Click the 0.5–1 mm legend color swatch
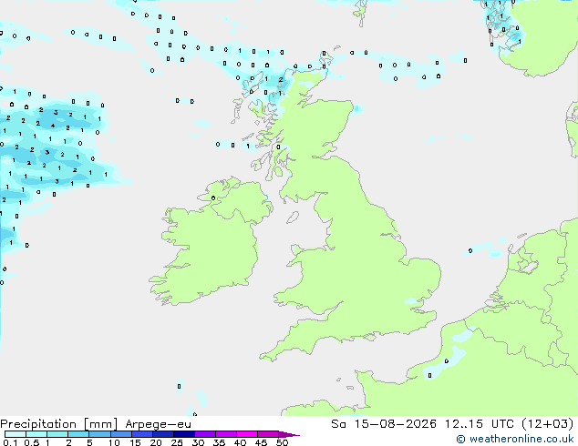Screen dimensions: 578x446 coord(36,434)
